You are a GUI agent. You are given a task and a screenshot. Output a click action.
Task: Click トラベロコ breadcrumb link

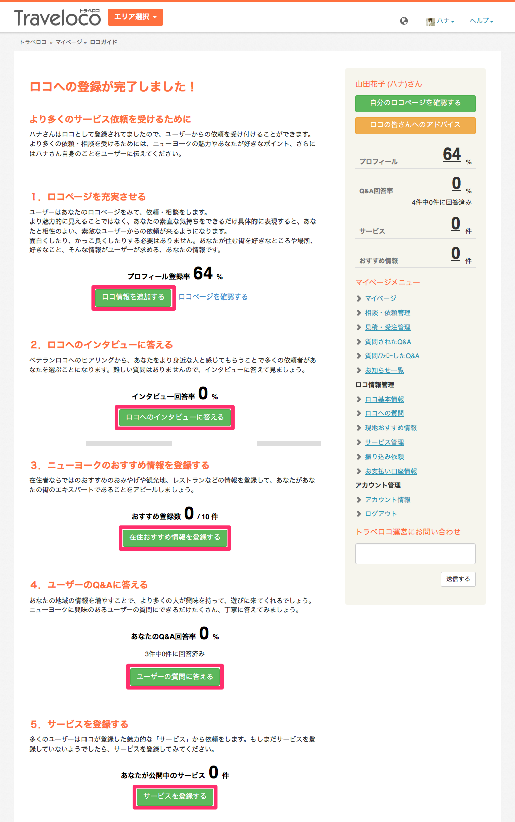click(33, 42)
